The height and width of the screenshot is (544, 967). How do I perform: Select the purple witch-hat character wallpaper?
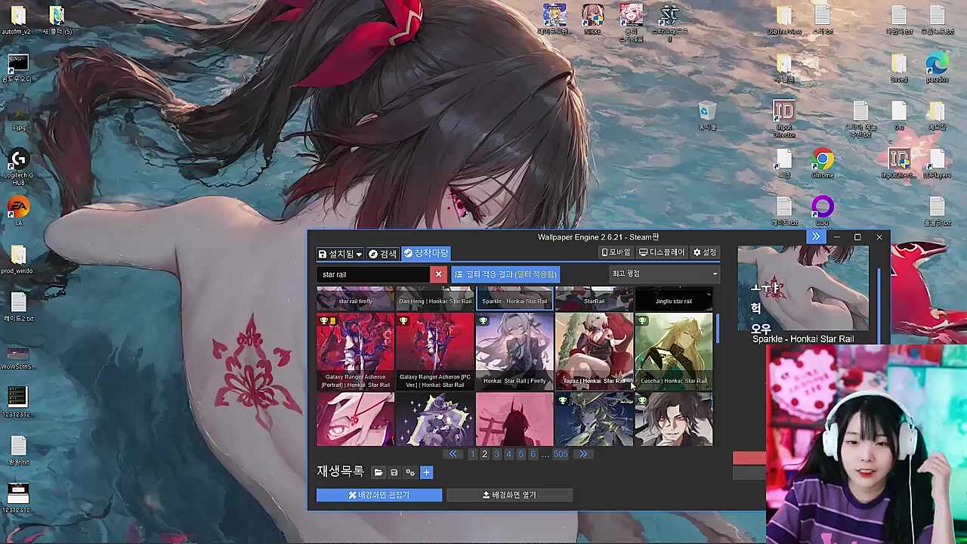(435, 419)
